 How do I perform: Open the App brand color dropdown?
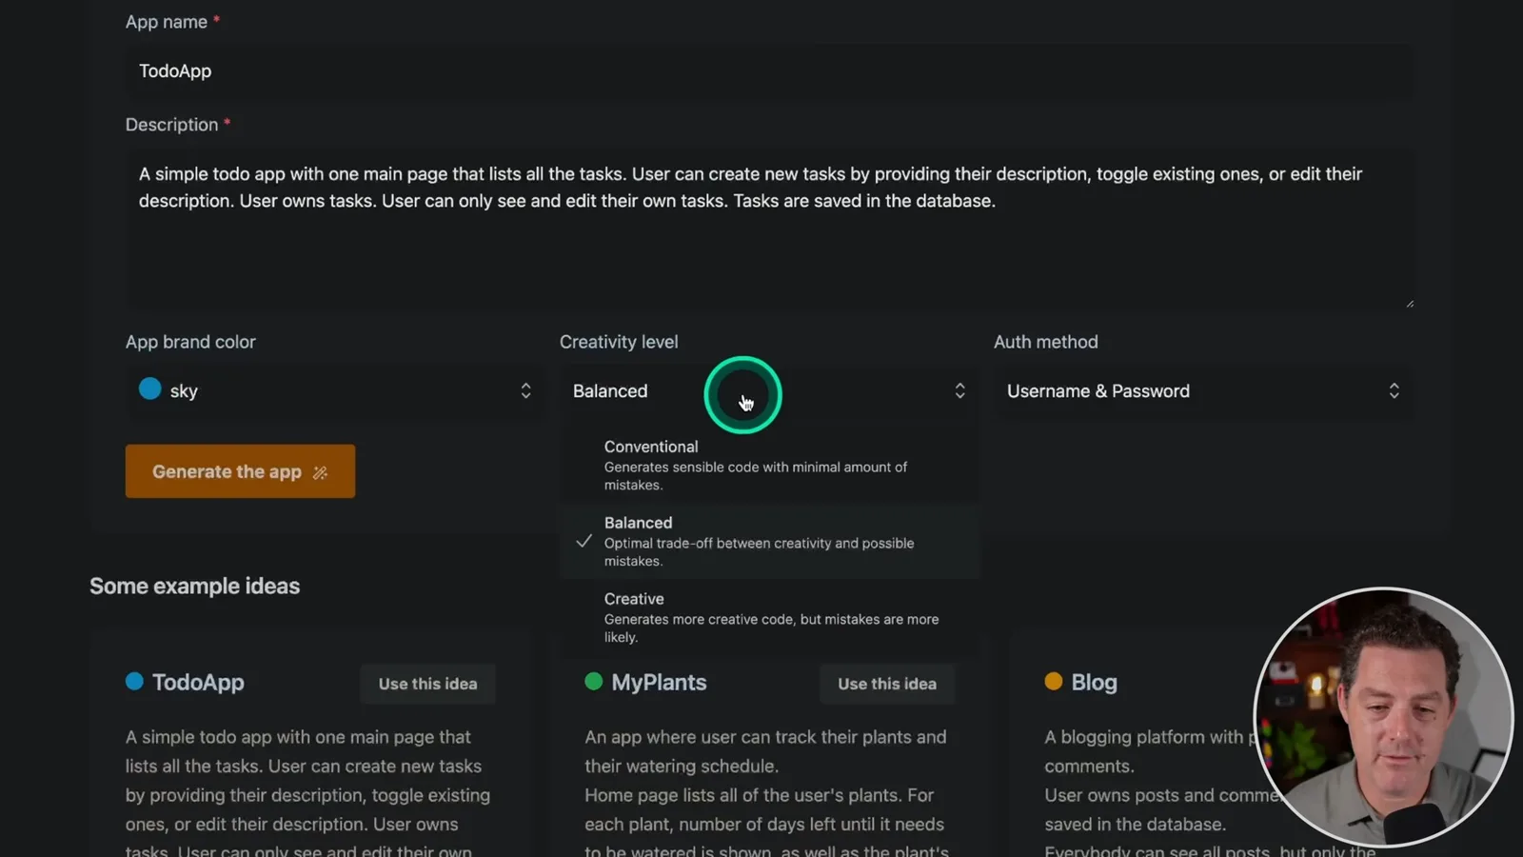[335, 391]
